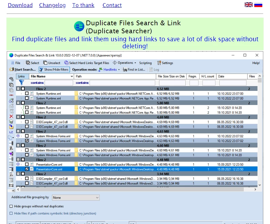Click the horizontal scrollbar of file list
The image size is (270, 224).
(132, 189)
